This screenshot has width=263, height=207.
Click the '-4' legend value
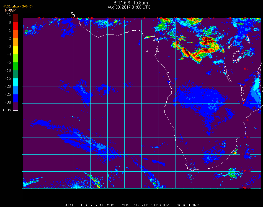pyautogui.click(x=9, y=54)
